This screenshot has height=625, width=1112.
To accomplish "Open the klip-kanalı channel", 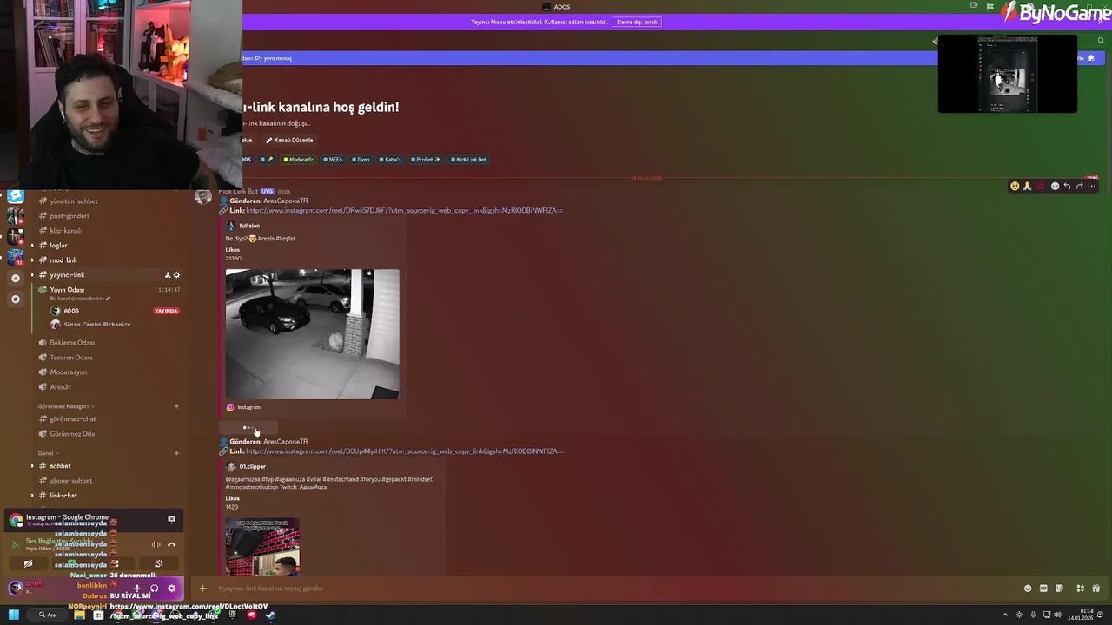I will tap(65, 230).
